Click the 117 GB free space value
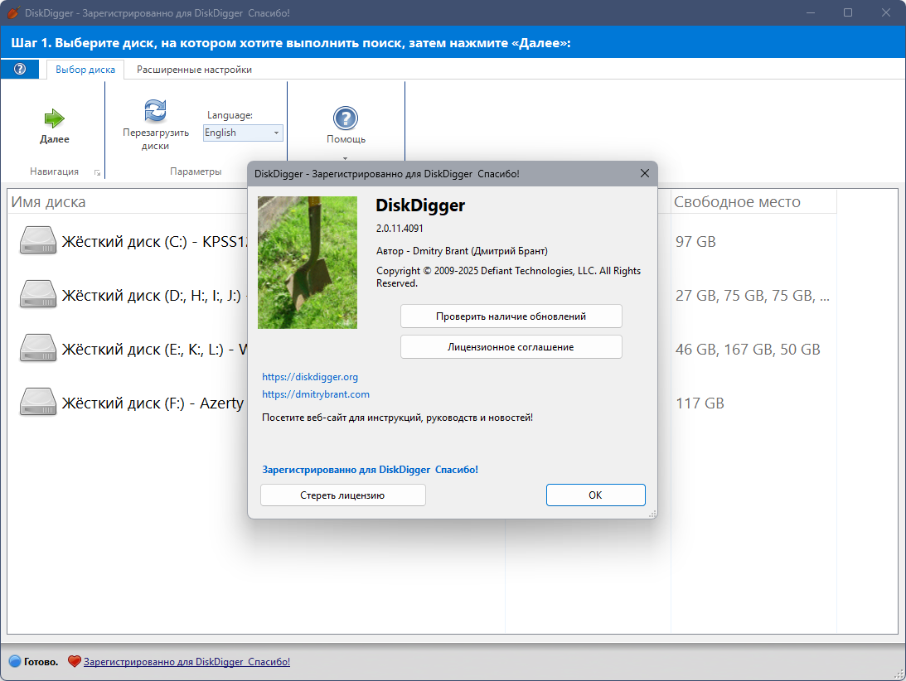The height and width of the screenshot is (681, 906). click(x=700, y=403)
